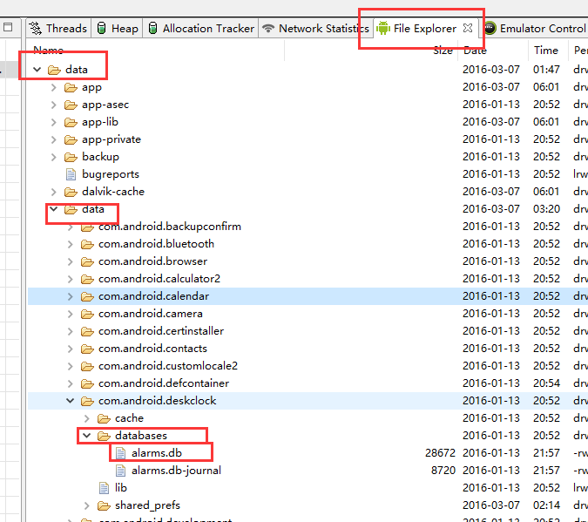
Task: Click the Time column header
Action: [546, 51]
